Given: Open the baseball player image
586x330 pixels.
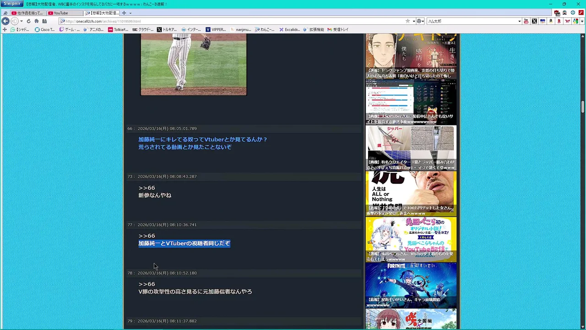Looking at the screenshot, I should [x=193, y=65].
